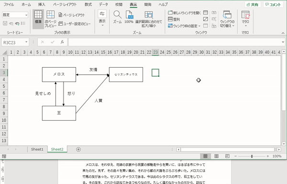The height and width of the screenshot is (184, 287).
Task: Open the Developer (開発) tab
Action: tap(148, 4)
